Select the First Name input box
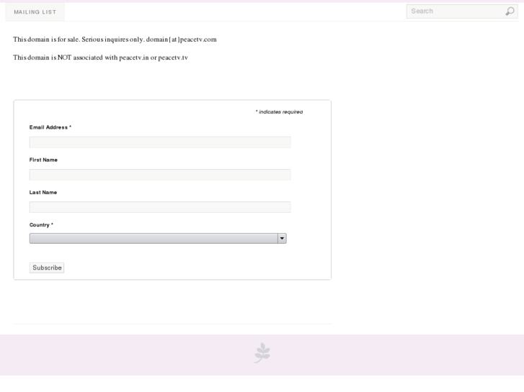This screenshot has width=524, height=392. [160, 175]
